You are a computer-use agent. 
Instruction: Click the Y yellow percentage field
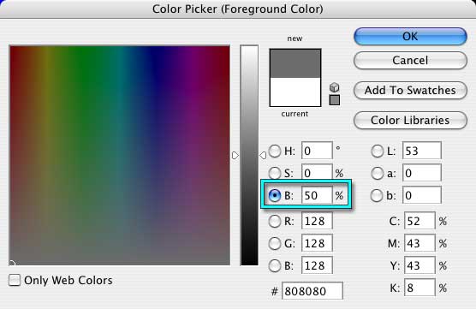[x=419, y=265]
